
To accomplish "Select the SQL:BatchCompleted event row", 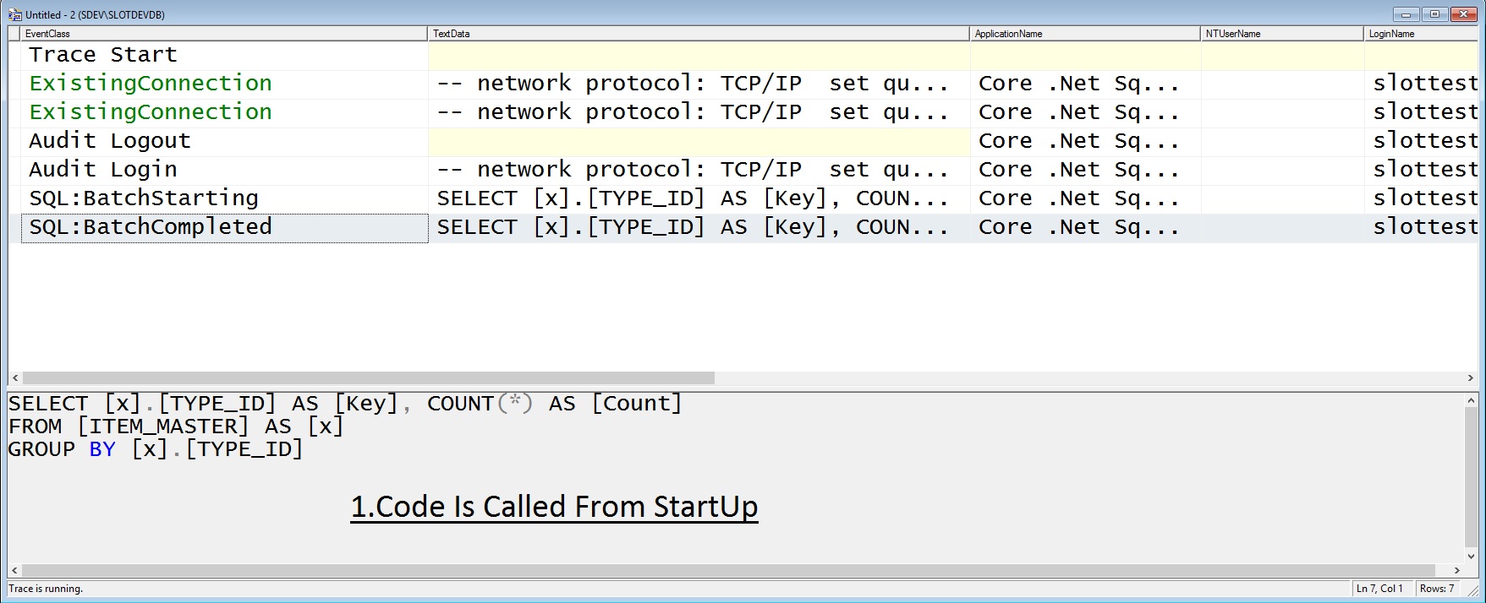I will tap(169, 226).
